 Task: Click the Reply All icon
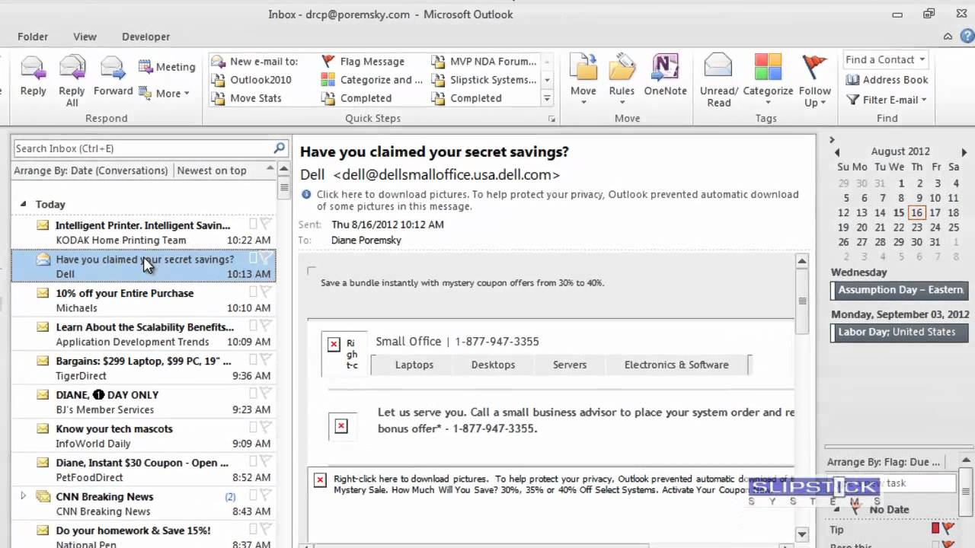click(x=72, y=68)
